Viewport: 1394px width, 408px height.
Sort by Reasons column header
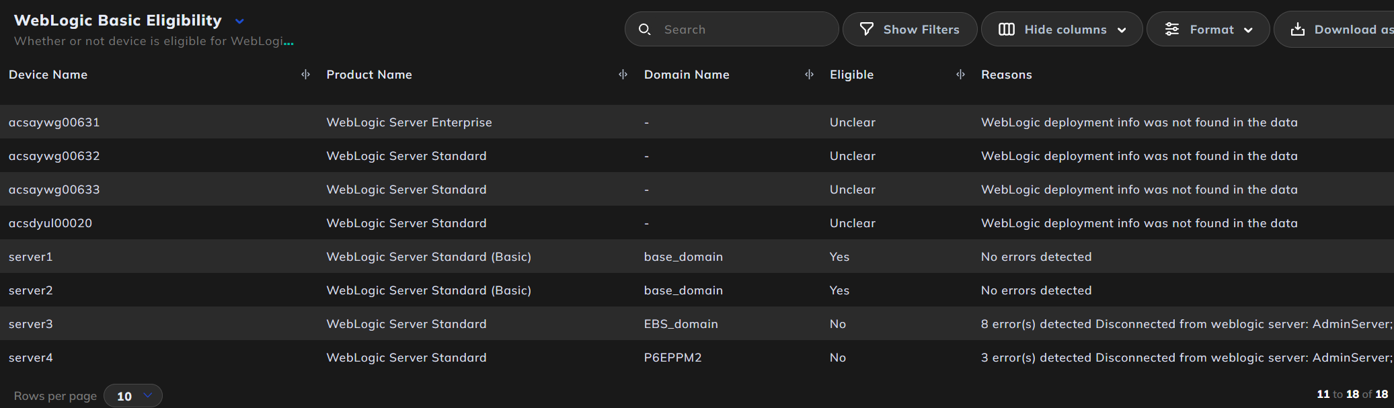[1006, 75]
